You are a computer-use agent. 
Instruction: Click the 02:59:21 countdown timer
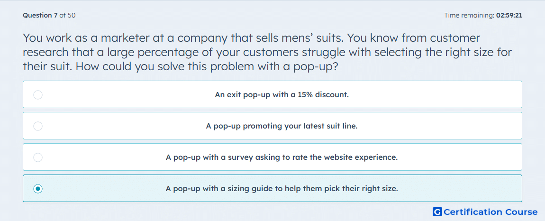pos(509,15)
